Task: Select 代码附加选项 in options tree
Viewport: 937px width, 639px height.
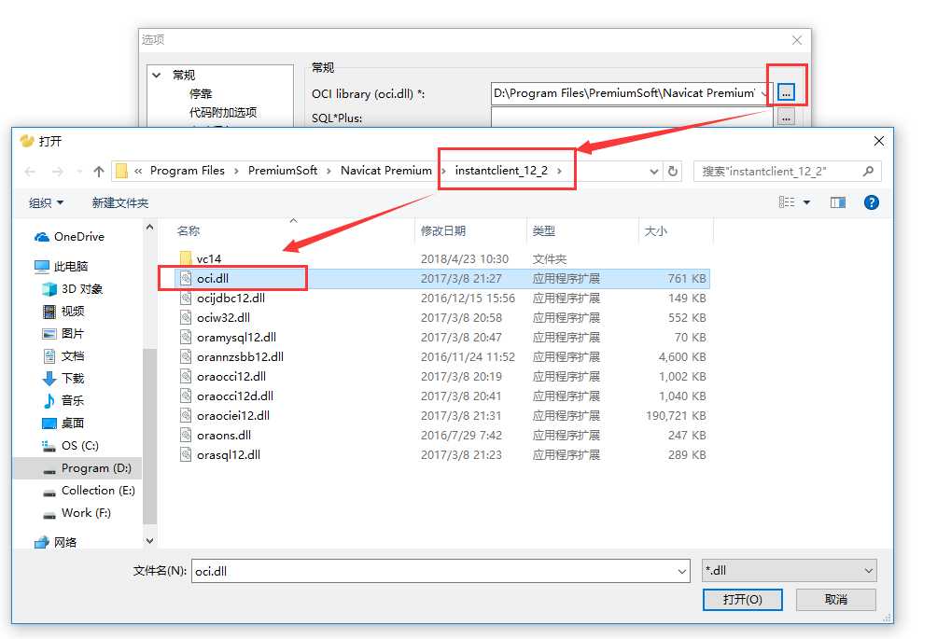Action: [223, 112]
